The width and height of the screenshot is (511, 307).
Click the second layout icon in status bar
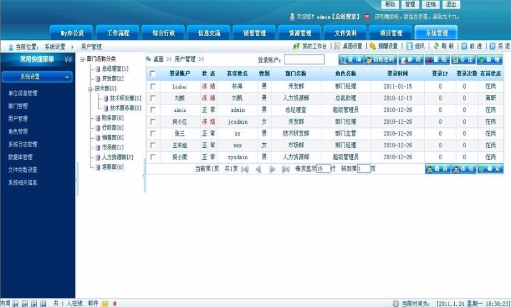(x=25, y=304)
